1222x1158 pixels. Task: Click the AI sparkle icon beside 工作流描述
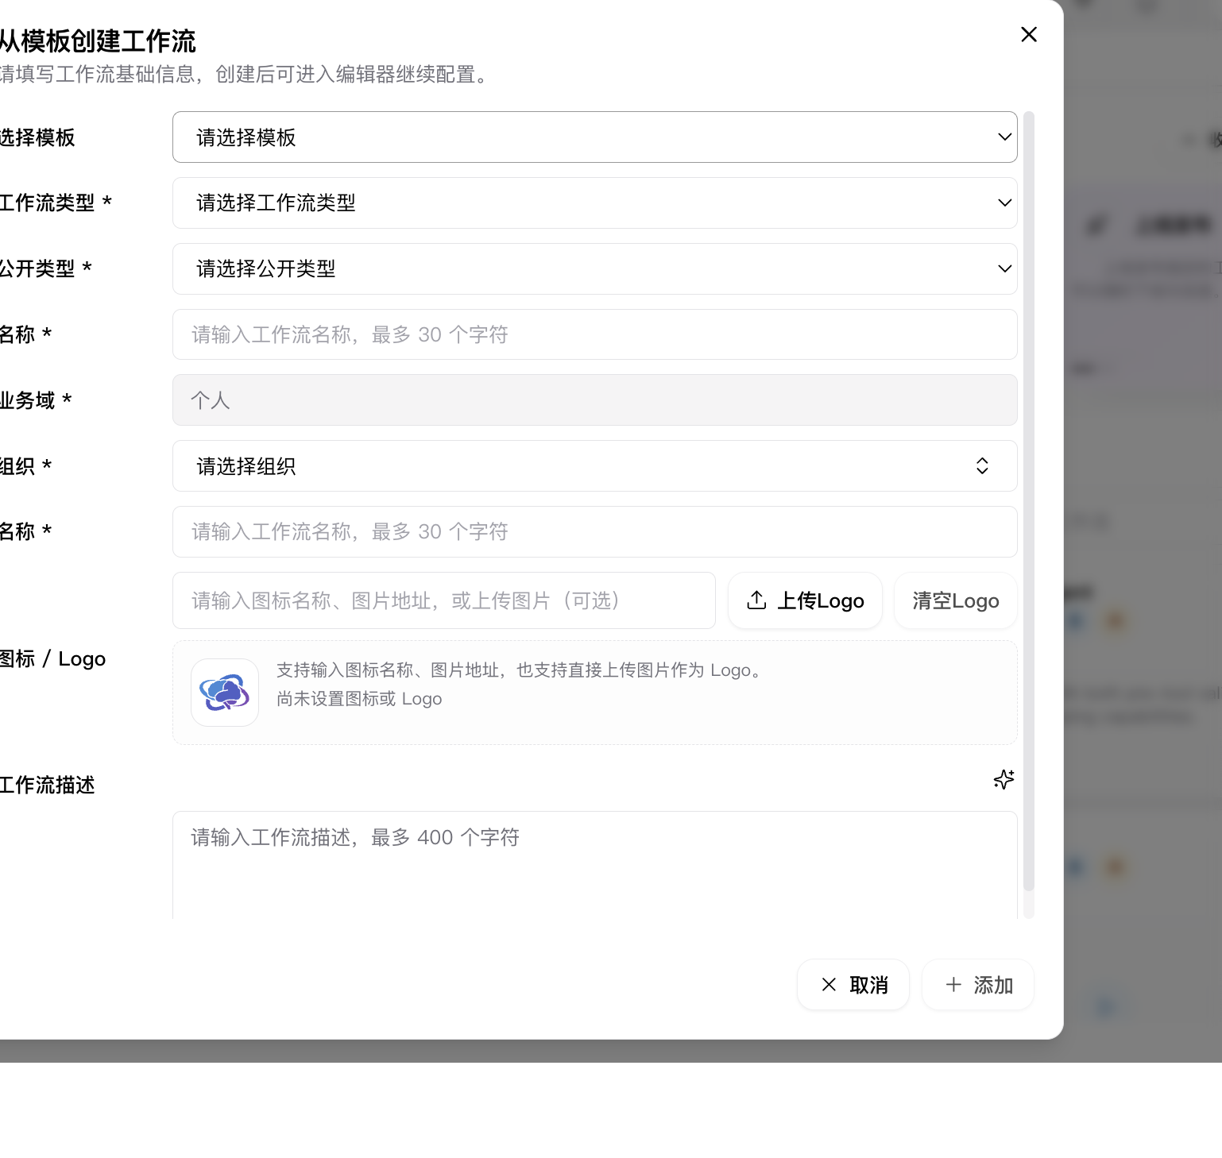coord(1004,779)
